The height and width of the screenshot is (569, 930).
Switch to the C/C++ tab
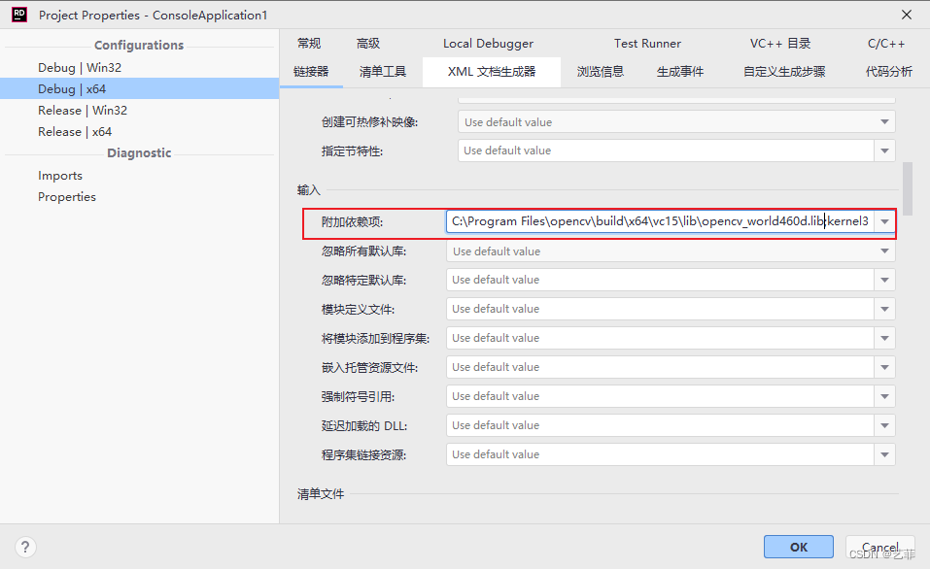point(885,44)
